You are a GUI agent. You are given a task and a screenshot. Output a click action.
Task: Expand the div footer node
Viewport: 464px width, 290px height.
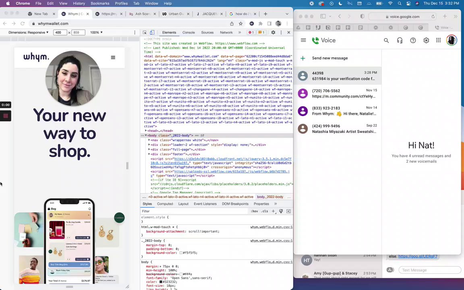tap(149, 154)
